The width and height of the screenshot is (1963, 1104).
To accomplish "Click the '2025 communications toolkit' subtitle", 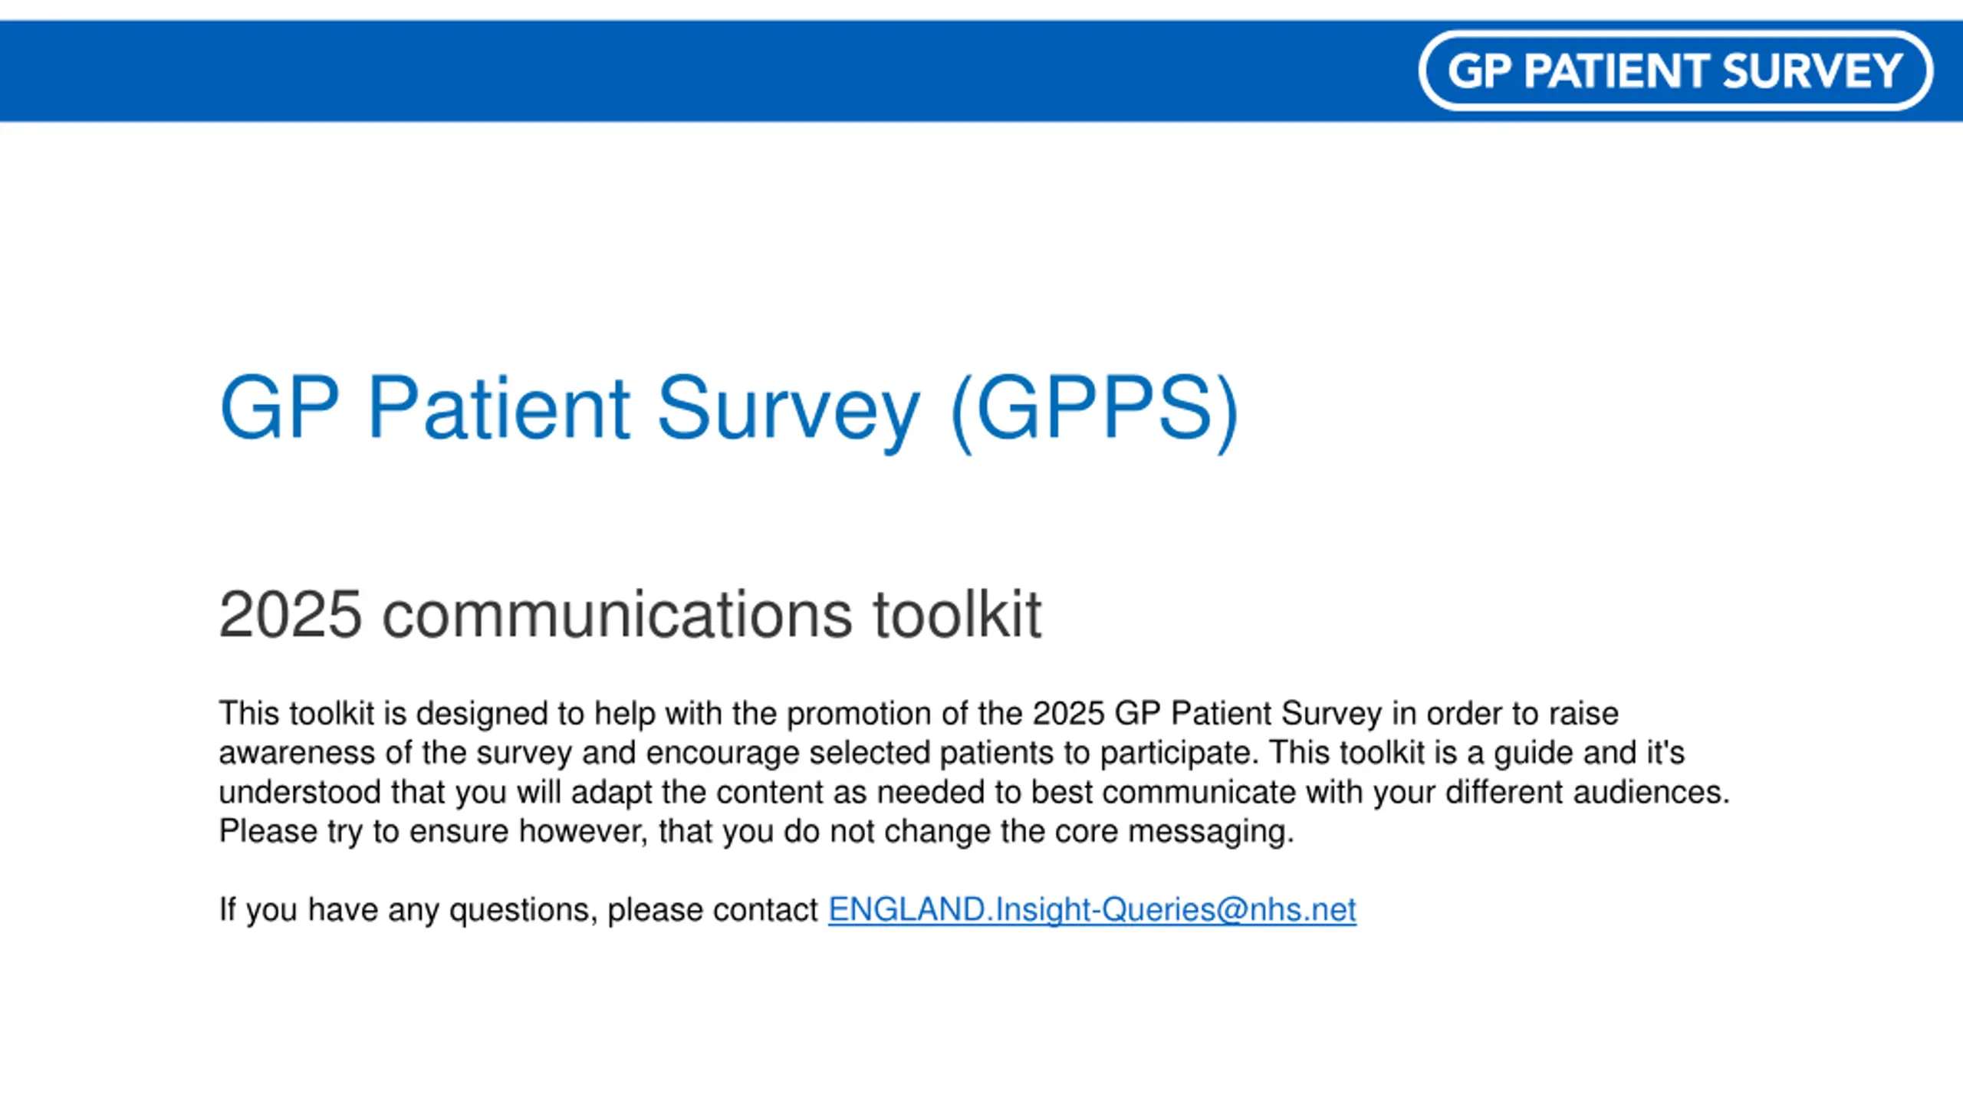I will (x=630, y=614).
